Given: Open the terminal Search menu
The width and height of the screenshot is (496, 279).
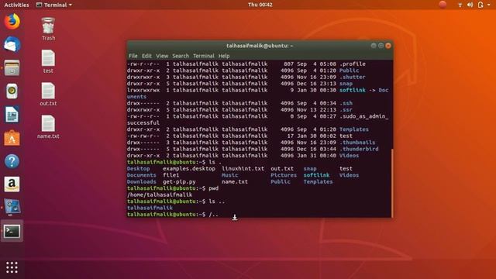Looking at the screenshot, I should [x=181, y=56].
